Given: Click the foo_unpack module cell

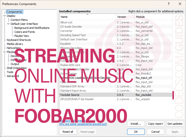Looking at the screenshot, I should 143,99.
